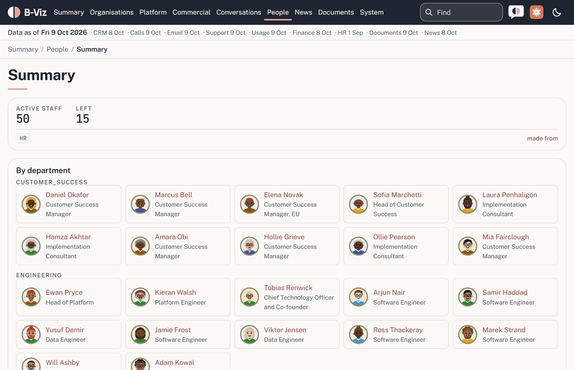574x370 pixels.
Task: Open Hollie Grieve's profile link
Action: (284, 237)
